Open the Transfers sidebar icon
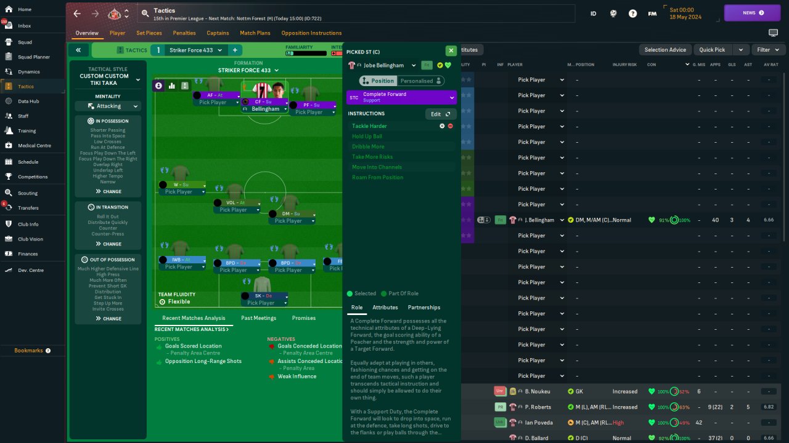The height and width of the screenshot is (443, 789). point(9,208)
